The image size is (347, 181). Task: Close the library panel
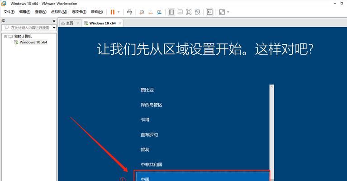point(54,21)
